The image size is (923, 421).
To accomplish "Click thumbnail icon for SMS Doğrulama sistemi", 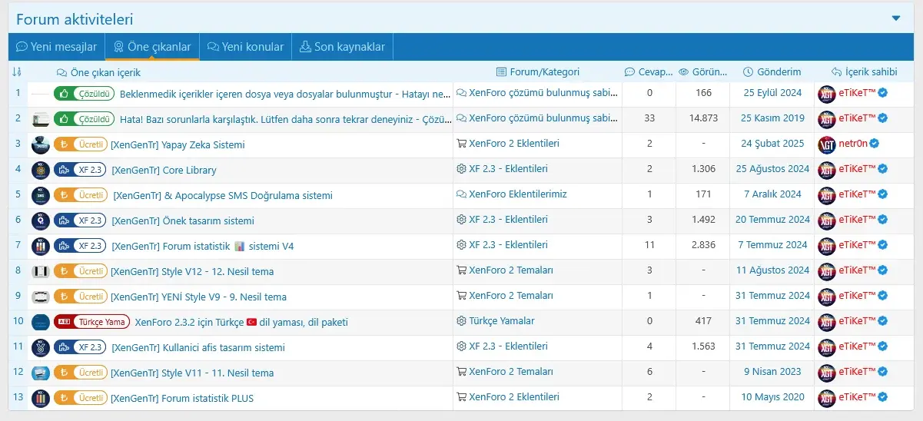I will (x=41, y=195).
